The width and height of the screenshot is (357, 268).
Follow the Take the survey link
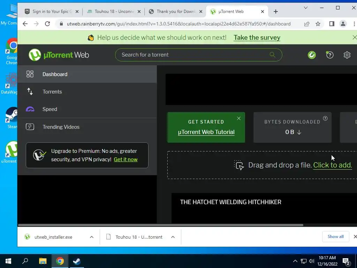pyautogui.click(x=257, y=38)
